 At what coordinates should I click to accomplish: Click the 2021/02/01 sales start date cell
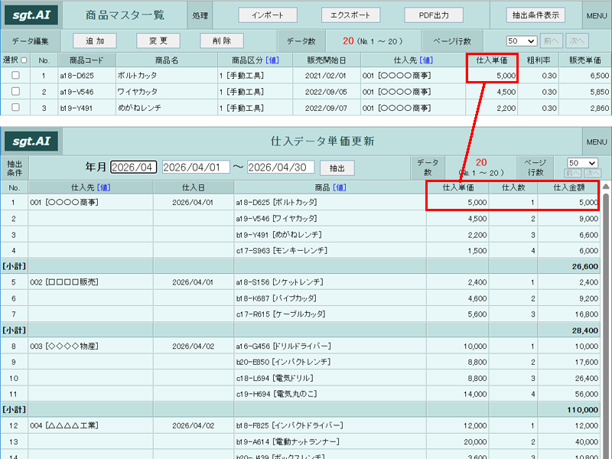pos(327,76)
